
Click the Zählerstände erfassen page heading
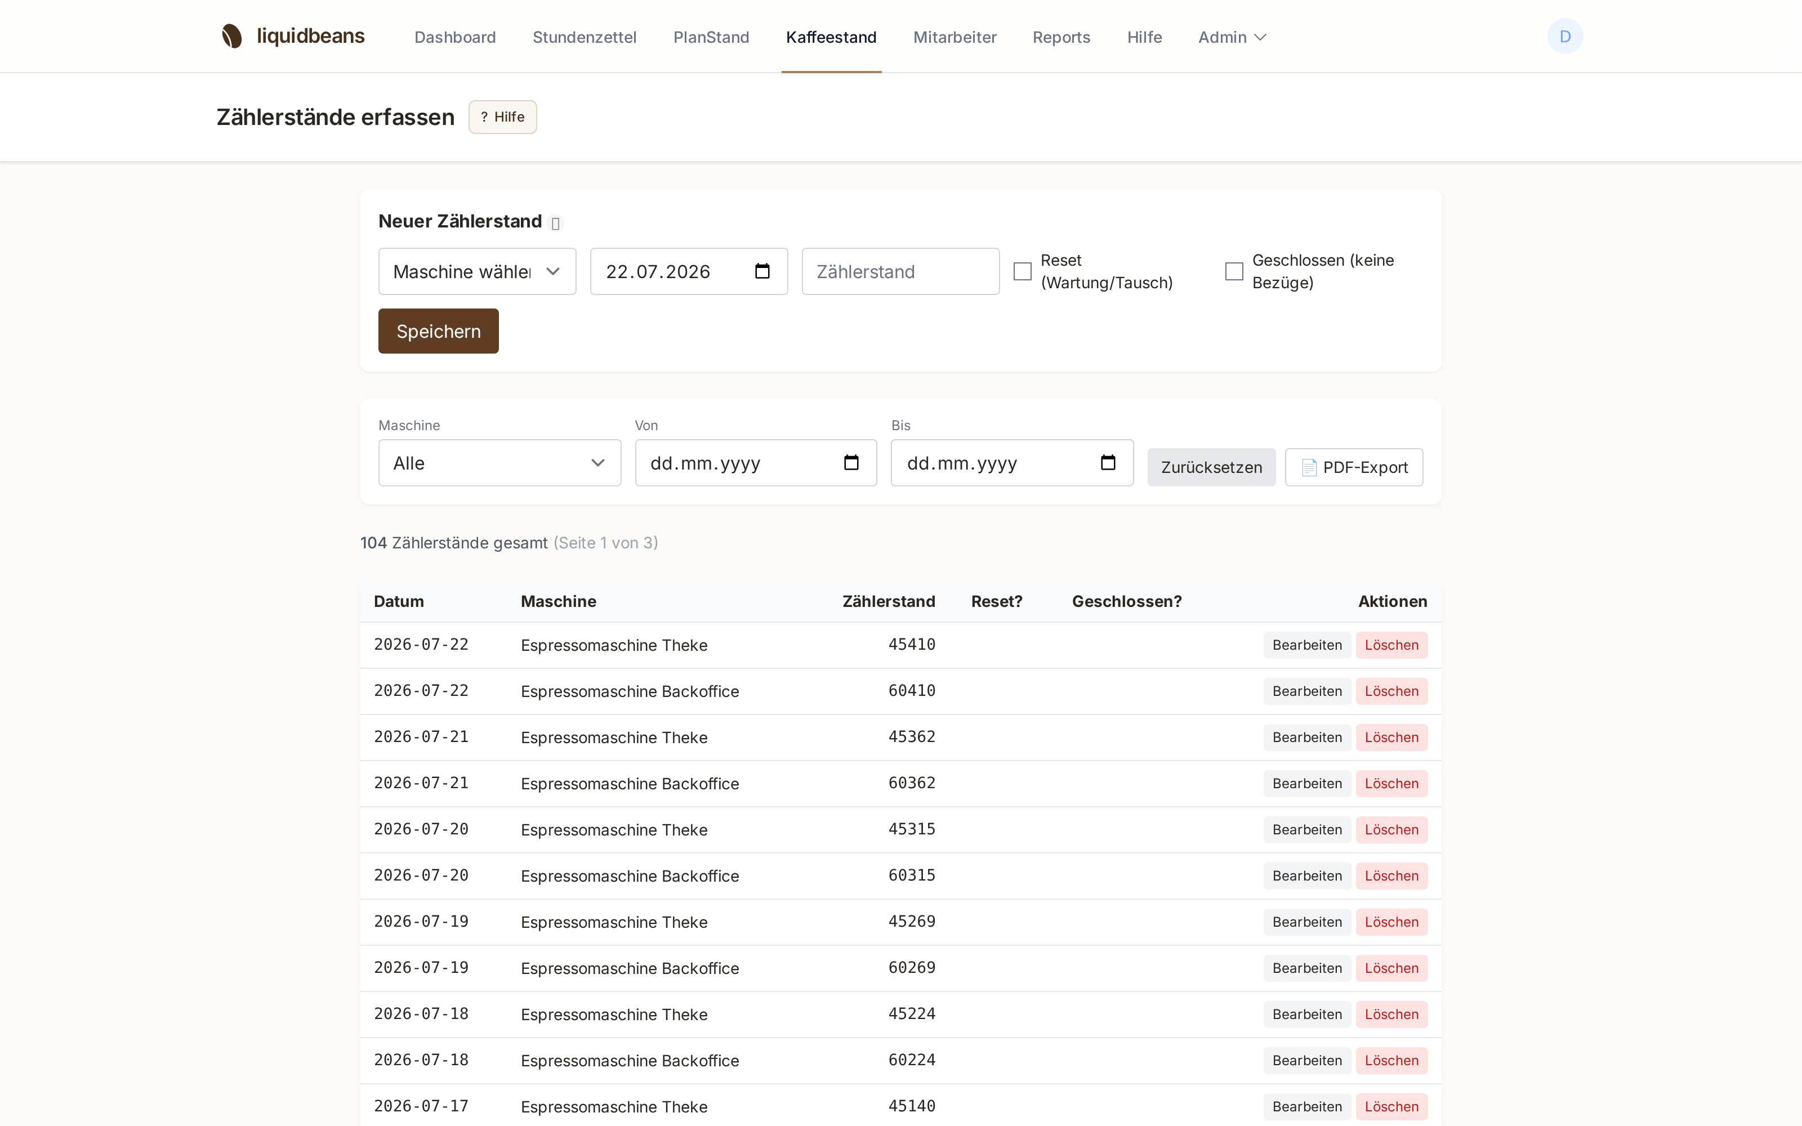tap(335, 117)
